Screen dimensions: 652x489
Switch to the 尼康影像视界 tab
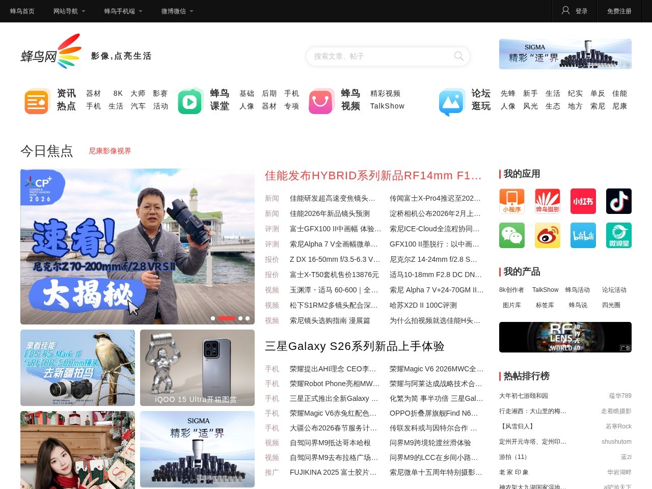110,151
